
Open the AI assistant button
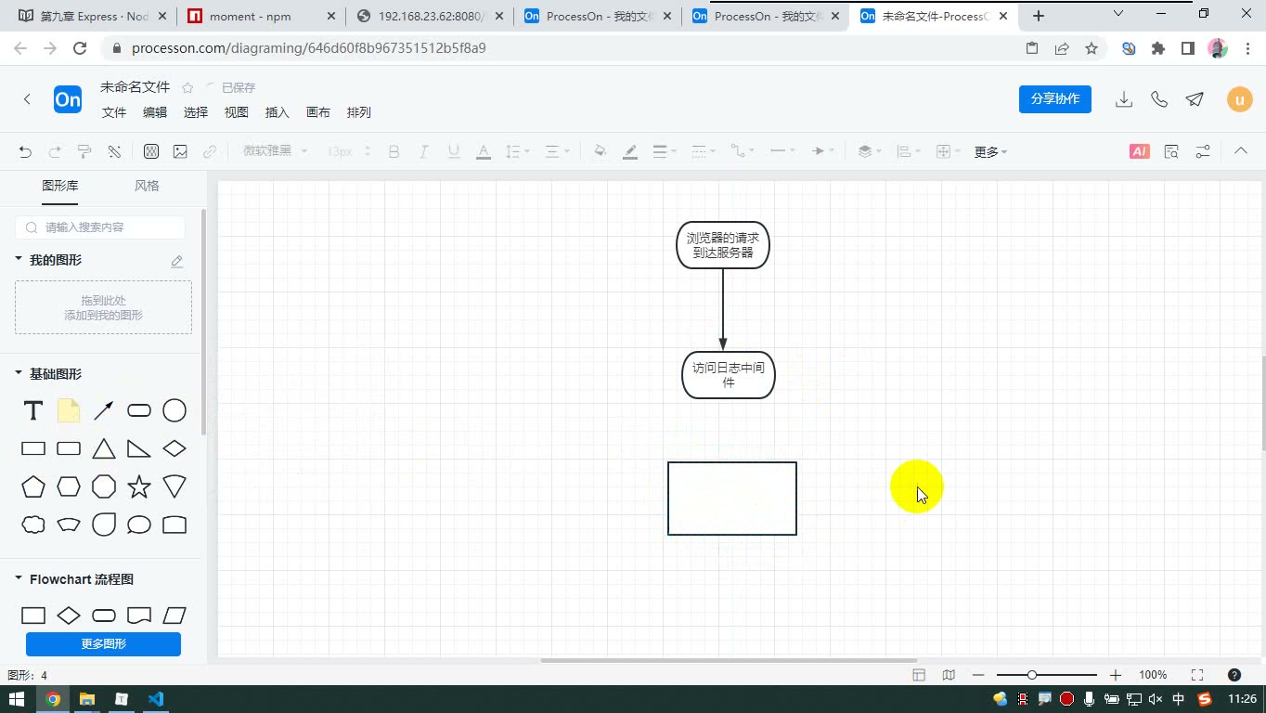[x=1140, y=151]
